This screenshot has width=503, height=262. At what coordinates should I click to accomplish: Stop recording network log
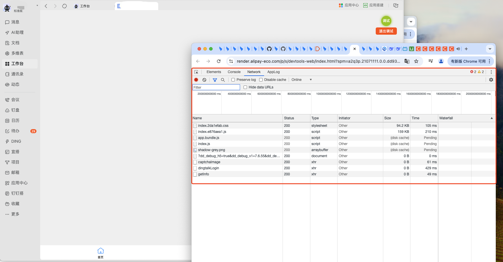(196, 80)
